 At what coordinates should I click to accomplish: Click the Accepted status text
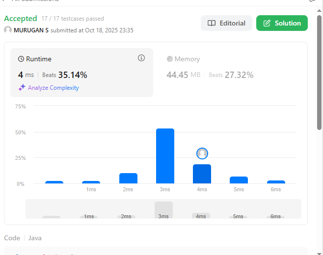click(21, 19)
